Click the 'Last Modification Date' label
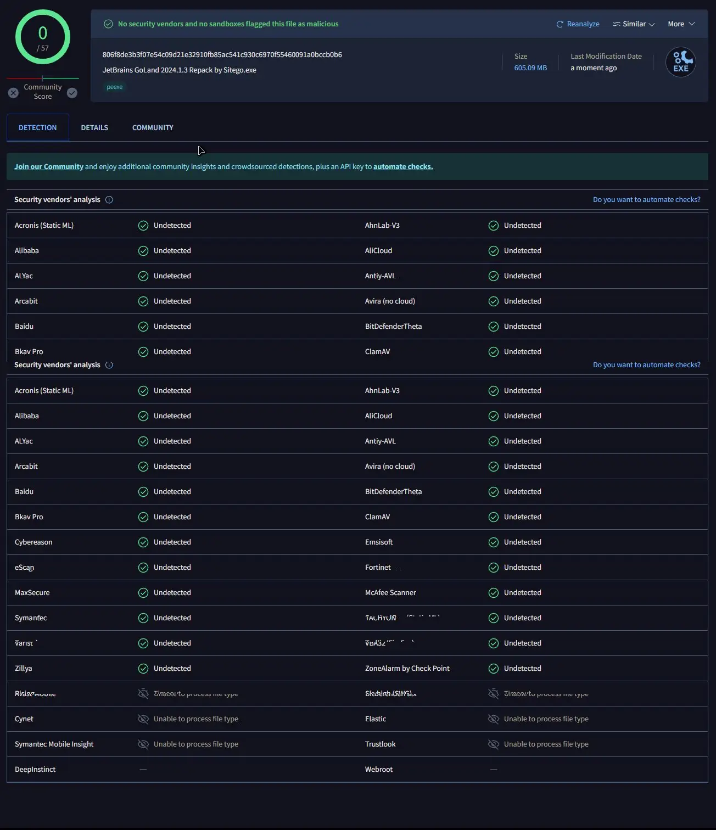This screenshot has width=716, height=830. coord(606,57)
